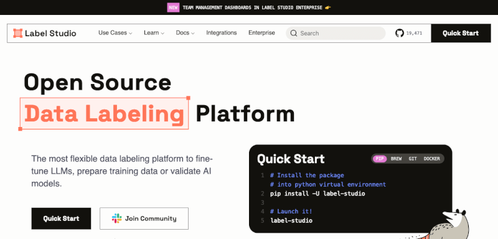Expand the Learn dropdown menu
Image resolution: width=498 pixels, height=239 pixels.
point(154,33)
